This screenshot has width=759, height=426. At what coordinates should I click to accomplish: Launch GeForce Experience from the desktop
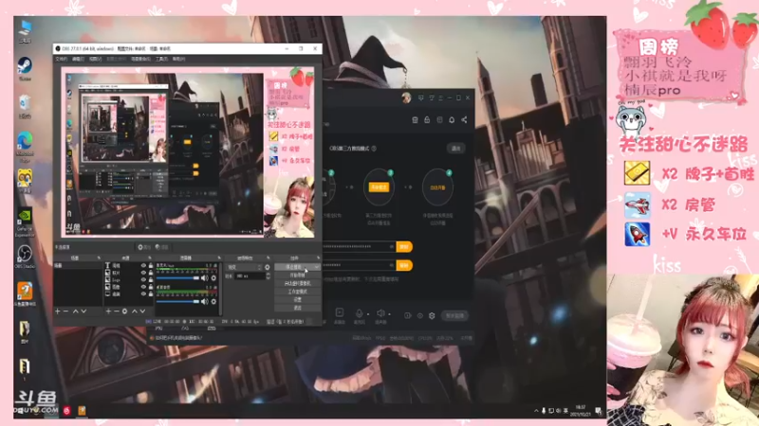(x=25, y=222)
